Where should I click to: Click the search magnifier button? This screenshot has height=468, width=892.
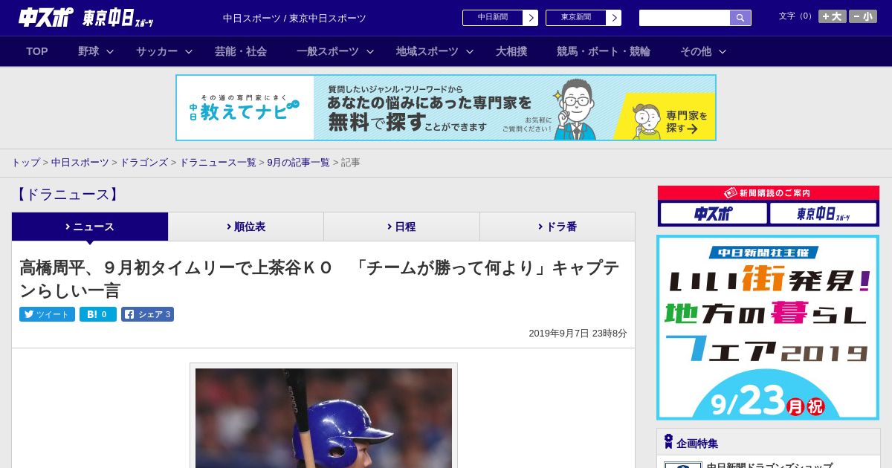(740, 18)
